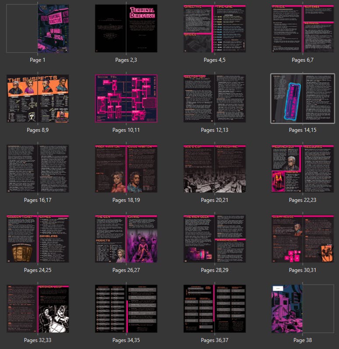Image resolution: width=339 pixels, height=349 pixels.
Task: Select the text-only Pages 16,17 spread
Action: tap(38, 169)
